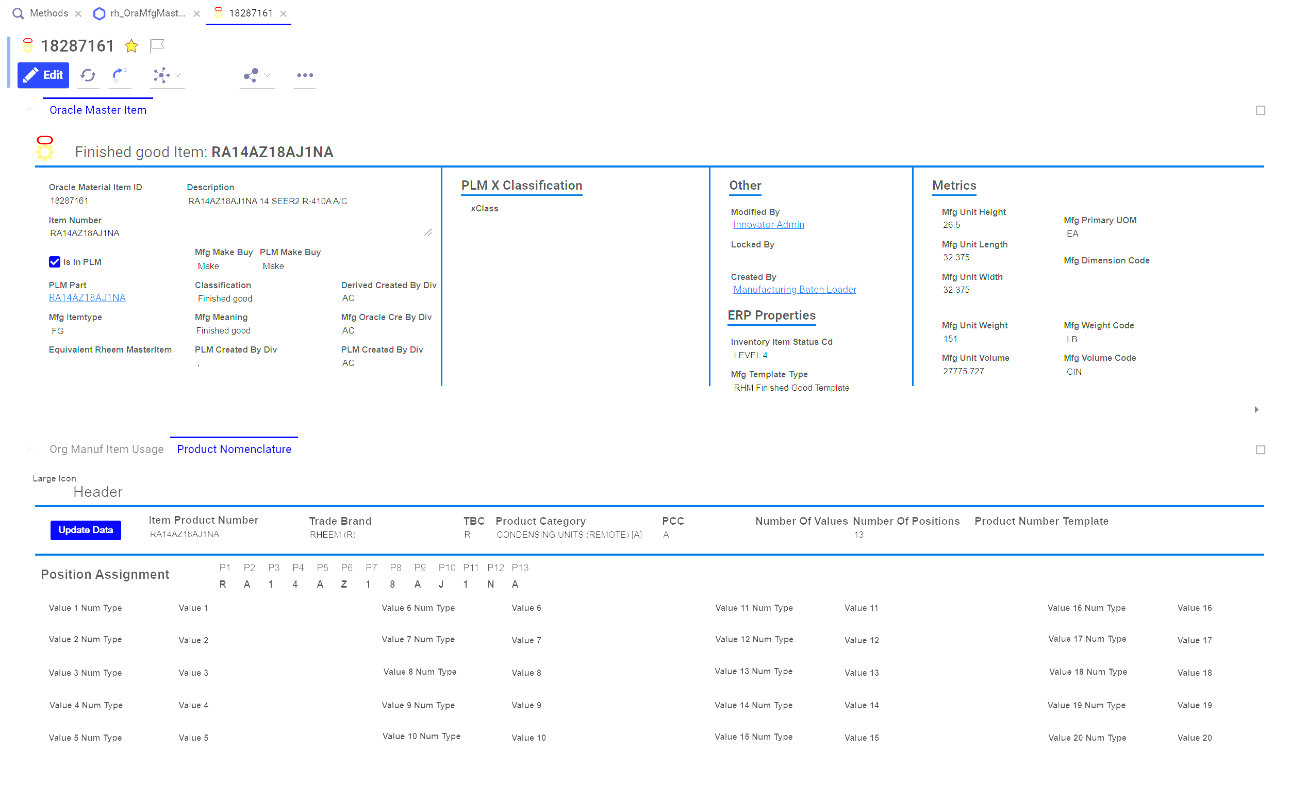Screen dimensions: 1290x800
Task: Select the Product Nomenclature tab
Action: [234, 449]
